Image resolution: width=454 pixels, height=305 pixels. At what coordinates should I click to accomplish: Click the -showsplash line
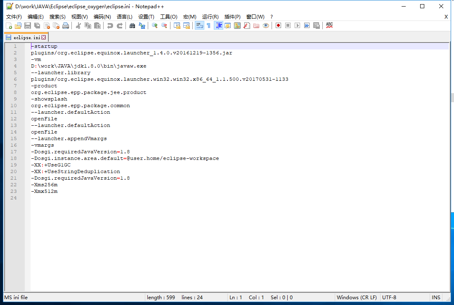coord(49,99)
